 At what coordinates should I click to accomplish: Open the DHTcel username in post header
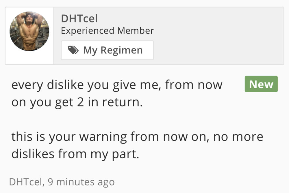click(x=79, y=19)
